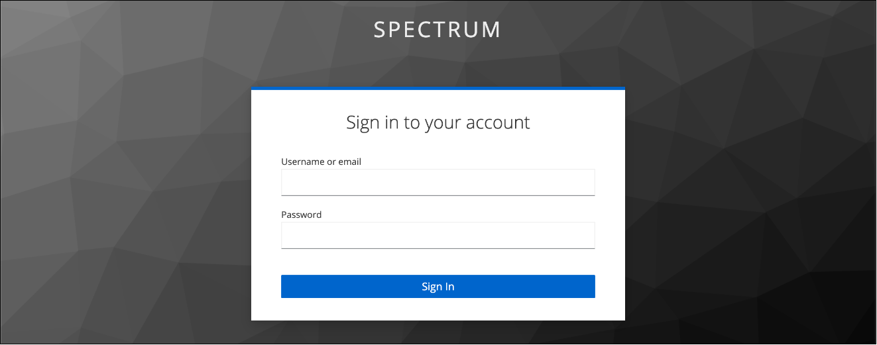Click the dark polygon background left of card
Screen dimensions: 877x345
[126, 199]
